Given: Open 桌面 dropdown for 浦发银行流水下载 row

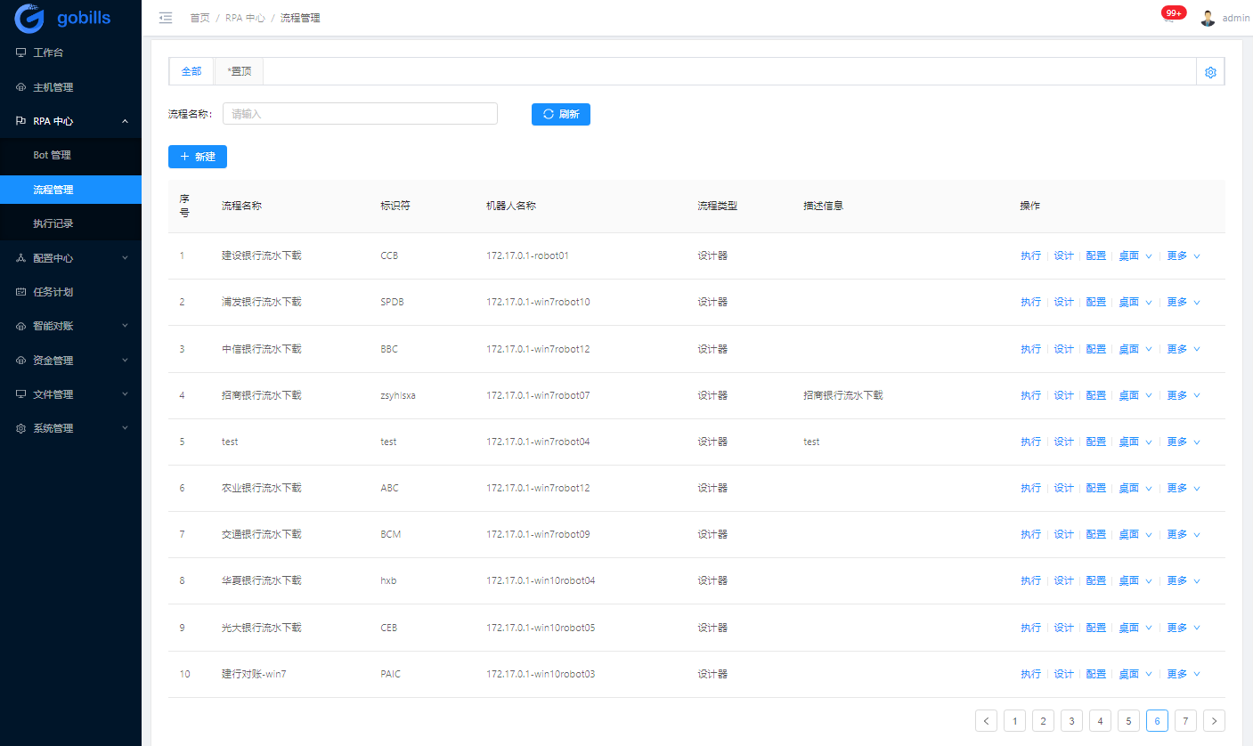Looking at the screenshot, I should point(1135,302).
